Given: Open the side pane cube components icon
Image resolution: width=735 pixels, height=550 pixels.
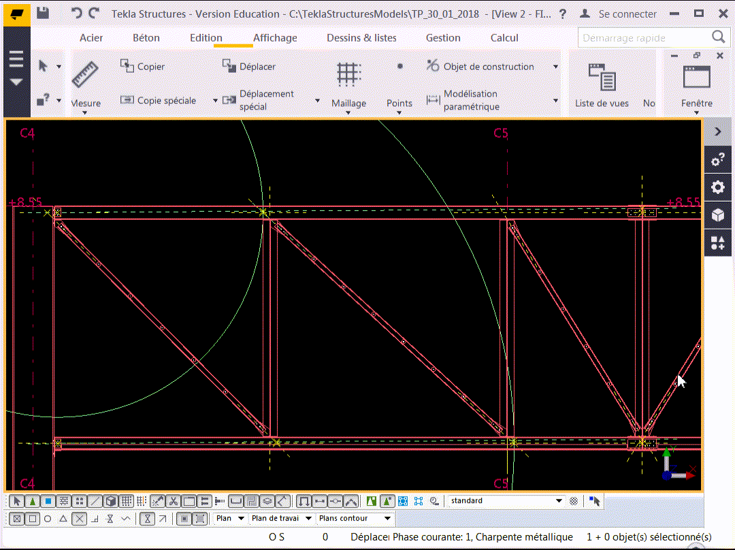Looking at the screenshot, I should click(718, 215).
